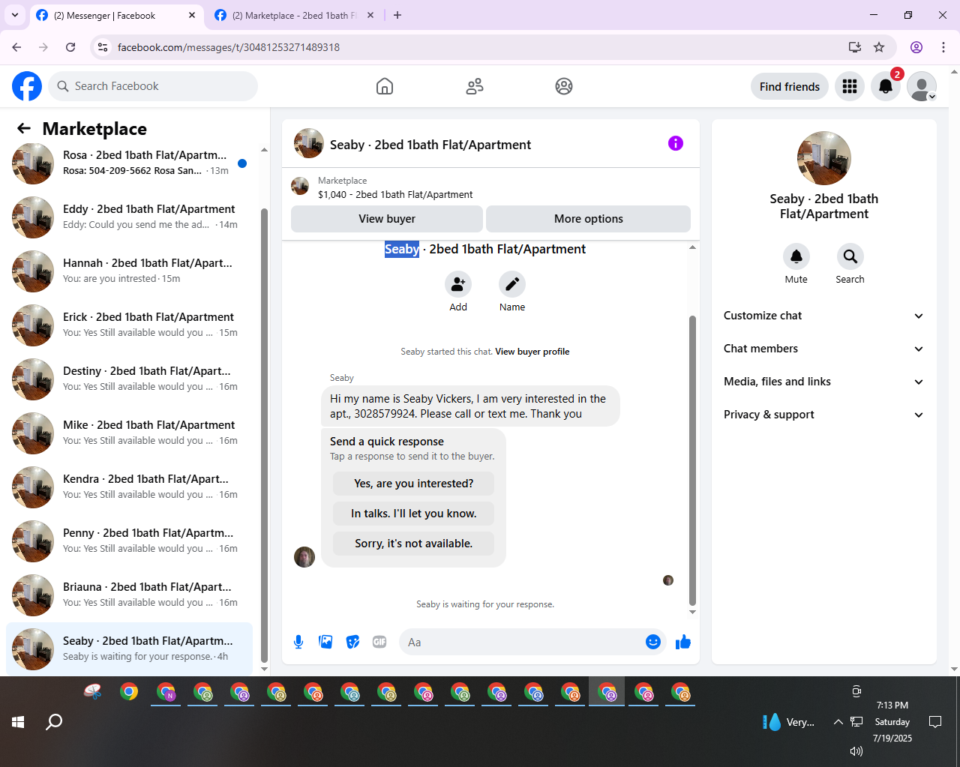Open Kendra conversation
Viewport: 960px width, 767px height.
coord(129,487)
